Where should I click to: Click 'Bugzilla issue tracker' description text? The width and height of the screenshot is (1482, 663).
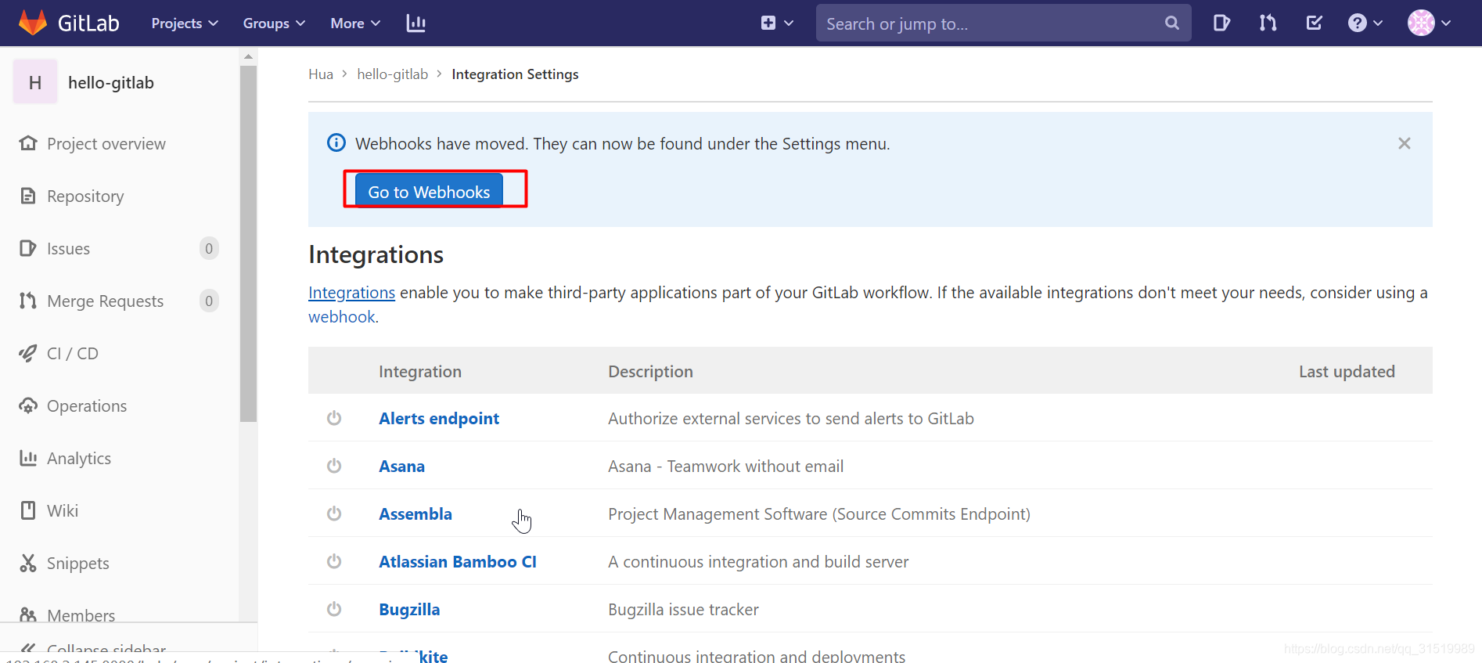tap(683, 610)
